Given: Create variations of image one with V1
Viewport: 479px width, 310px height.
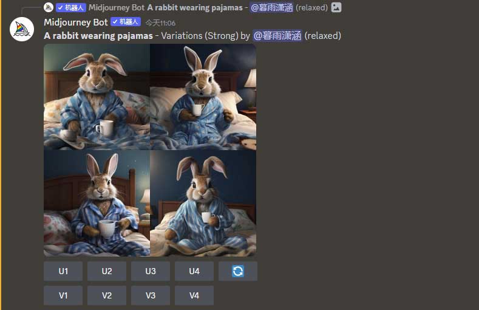Looking at the screenshot, I should (63, 295).
